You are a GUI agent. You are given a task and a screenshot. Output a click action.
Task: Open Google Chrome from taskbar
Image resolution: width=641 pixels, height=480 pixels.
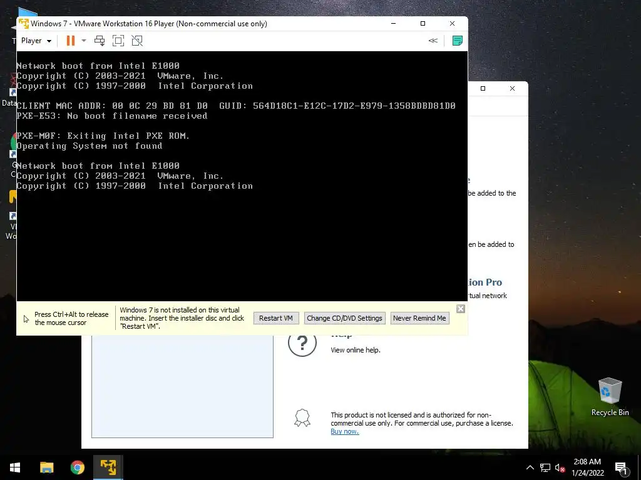click(x=77, y=467)
